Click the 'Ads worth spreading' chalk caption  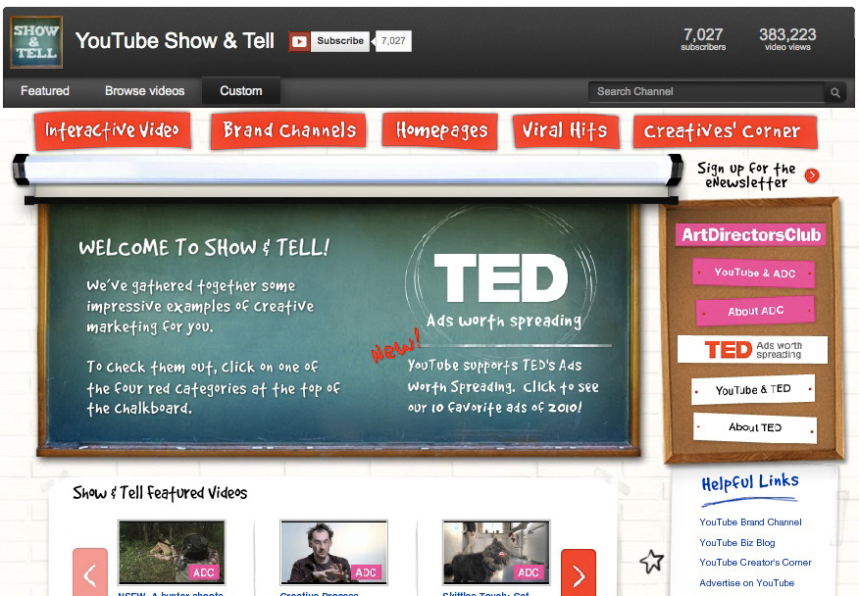click(x=503, y=321)
